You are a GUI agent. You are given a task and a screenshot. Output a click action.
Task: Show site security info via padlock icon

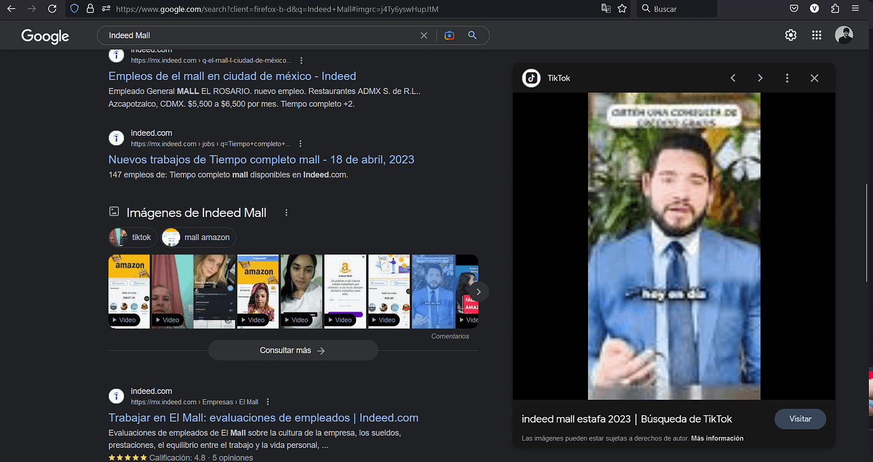point(90,9)
